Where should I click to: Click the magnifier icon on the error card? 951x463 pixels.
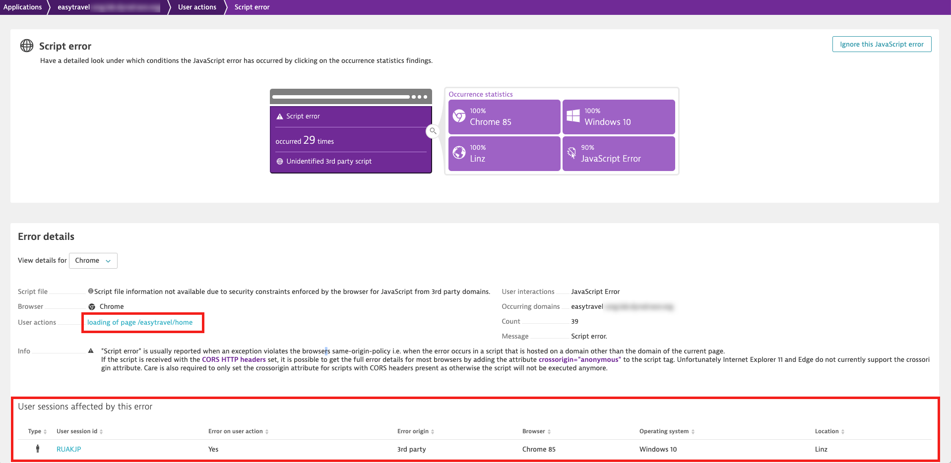pyautogui.click(x=433, y=131)
